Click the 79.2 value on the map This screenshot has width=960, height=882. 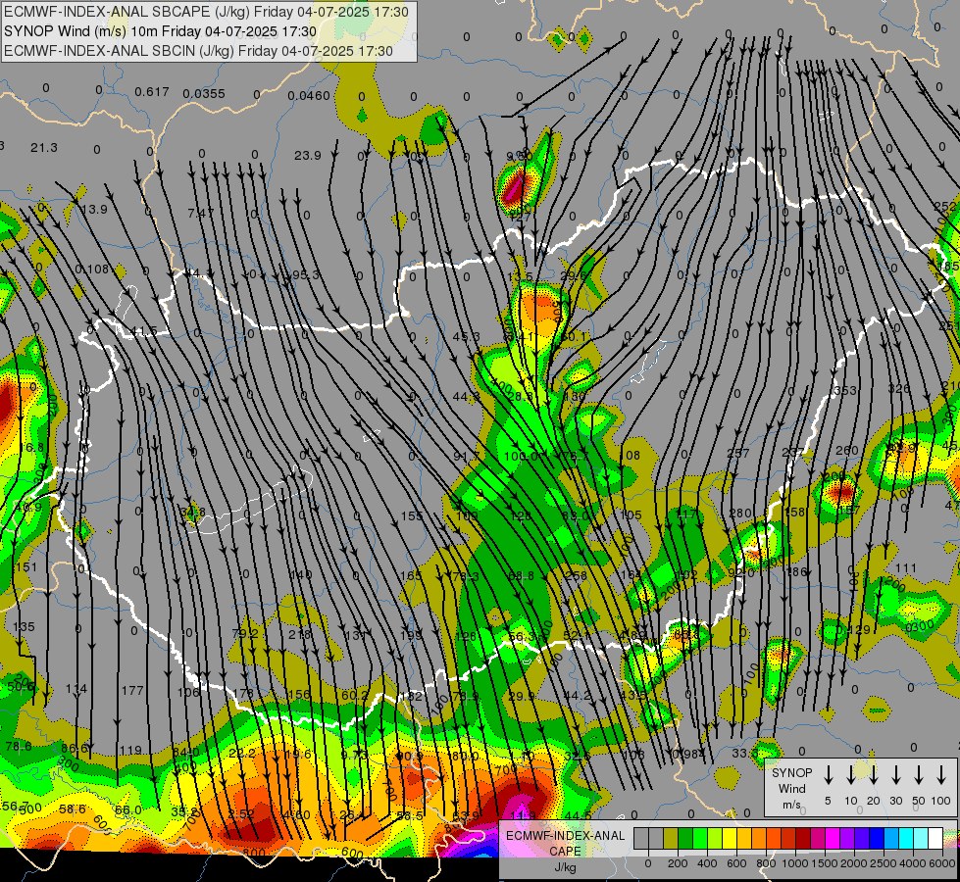point(245,633)
